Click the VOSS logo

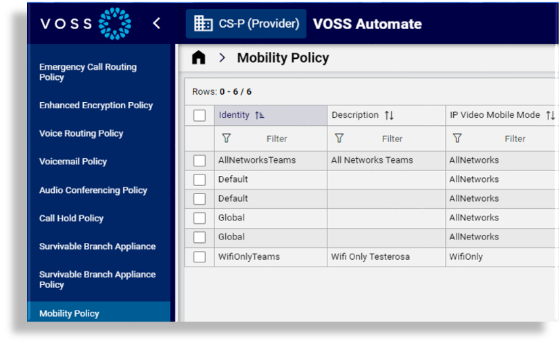[86, 24]
